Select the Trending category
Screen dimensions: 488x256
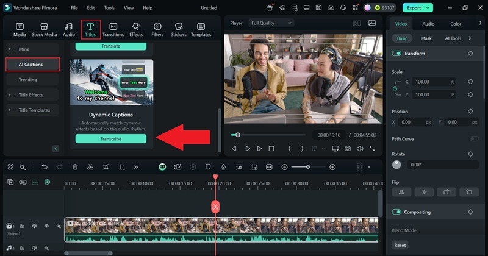(32, 80)
